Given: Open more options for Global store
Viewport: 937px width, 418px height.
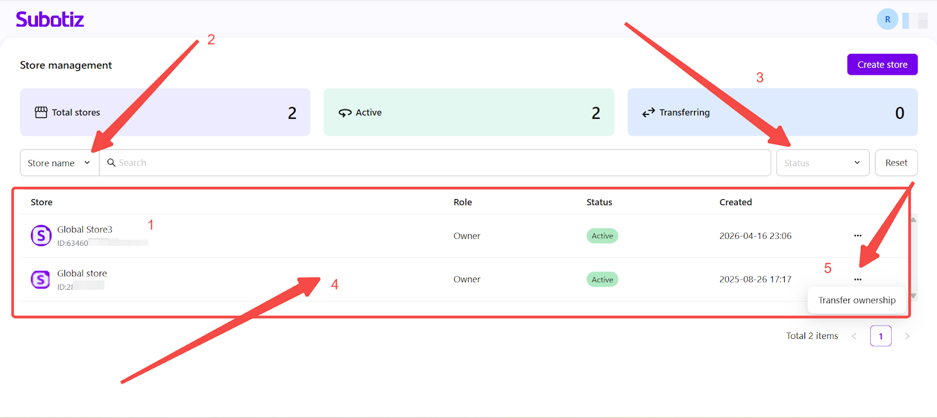Looking at the screenshot, I should pos(857,279).
